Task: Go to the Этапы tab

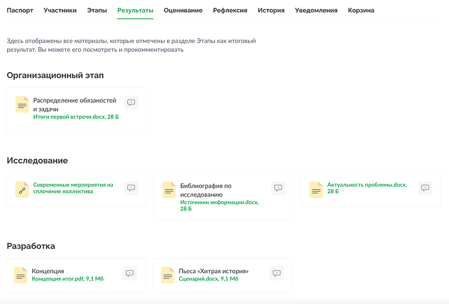Action: [97, 10]
